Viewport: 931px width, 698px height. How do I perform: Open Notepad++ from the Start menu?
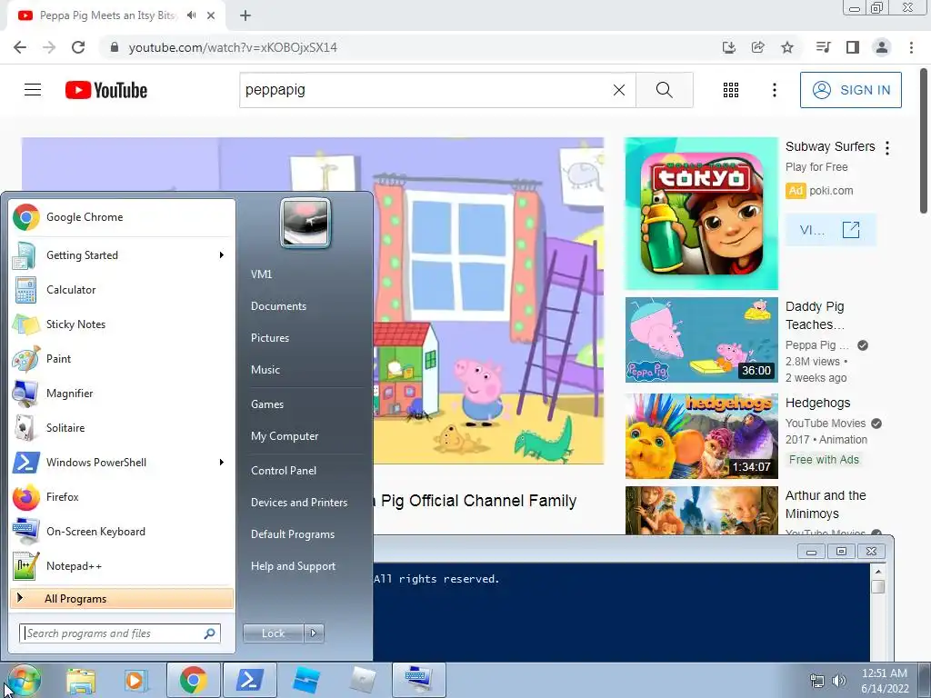coord(122,565)
